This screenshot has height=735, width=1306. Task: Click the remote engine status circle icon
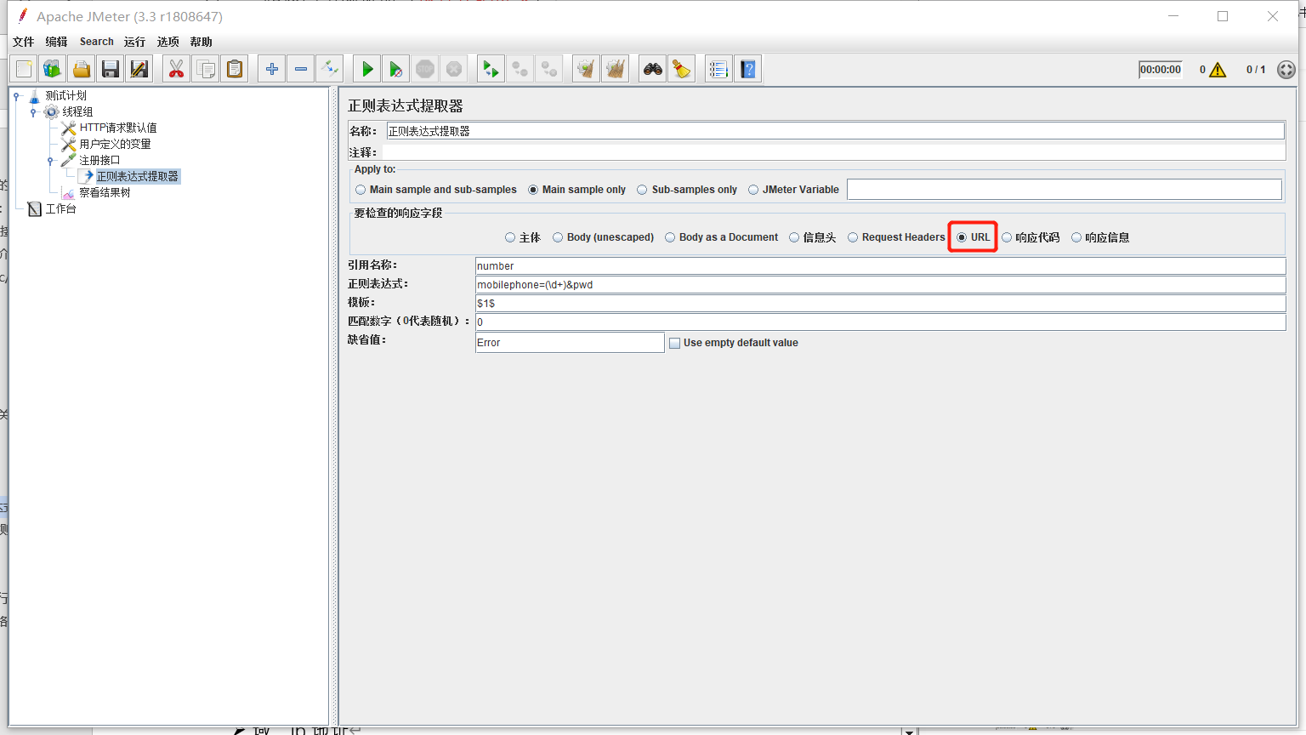1286,70
